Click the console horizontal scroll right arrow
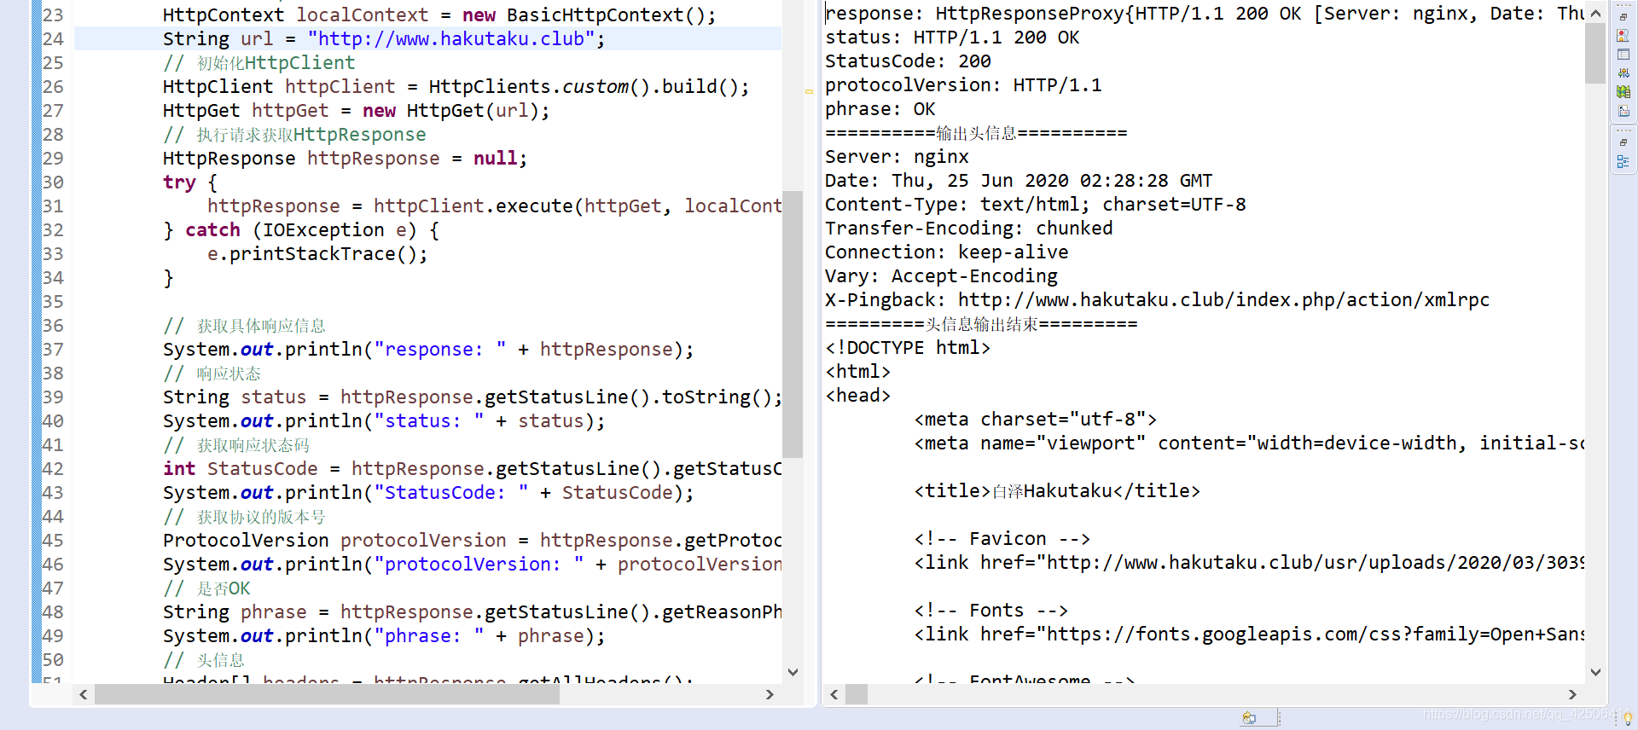The width and height of the screenshot is (1638, 730). pyautogui.click(x=1572, y=694)
